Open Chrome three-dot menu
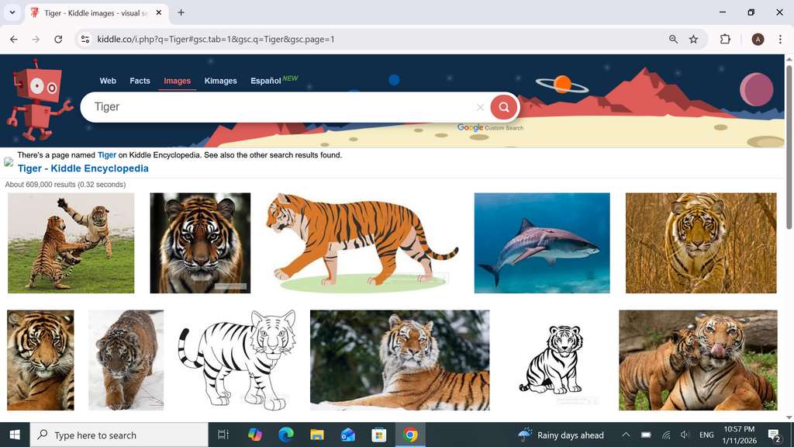Viewport: 794px width, 447px height. click(x=780, y=39)
